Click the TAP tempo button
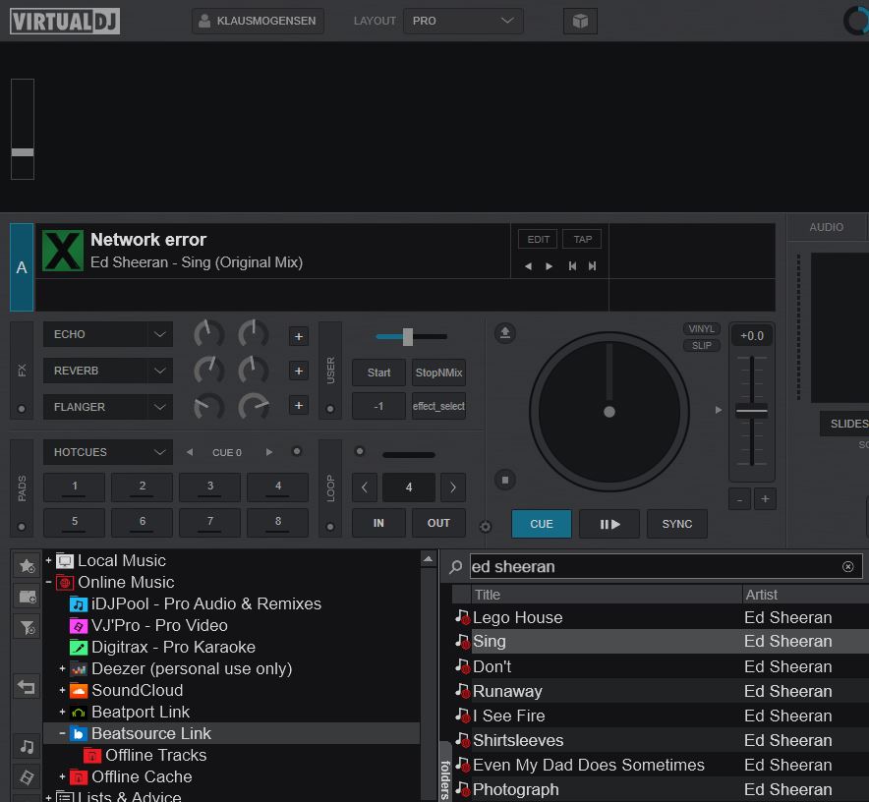This screenshot has width=869, height=802. point(583,240)
